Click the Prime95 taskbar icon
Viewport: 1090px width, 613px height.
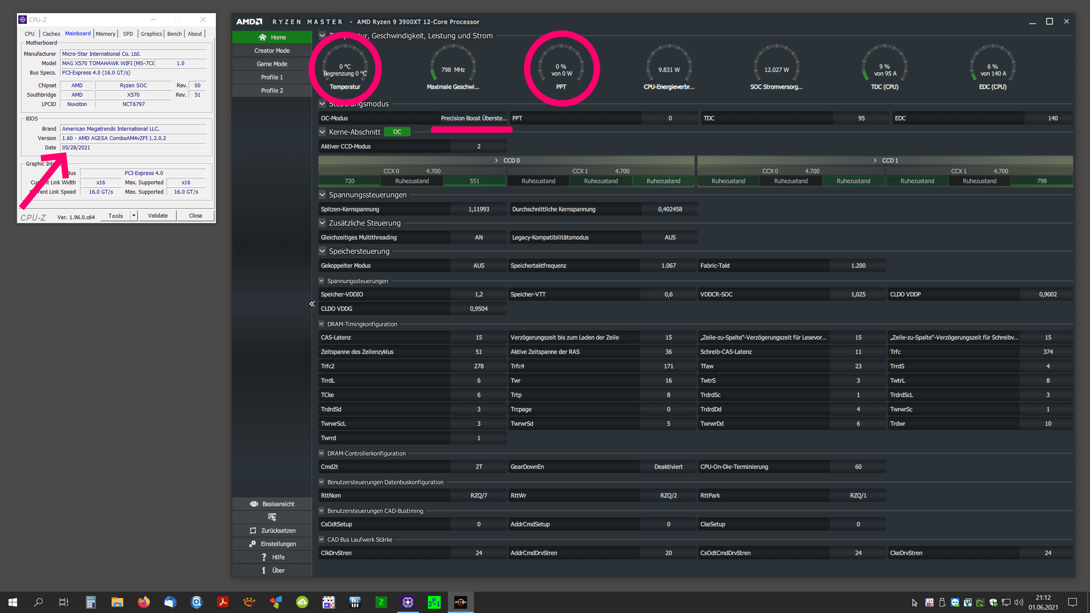pyautogui.click(x=434, y=602)
